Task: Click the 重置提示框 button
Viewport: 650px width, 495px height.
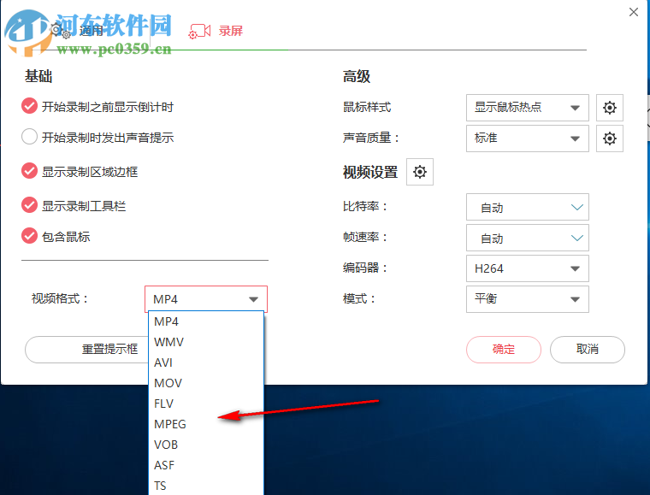Action: pyautogui.click(x=87, y=350)
